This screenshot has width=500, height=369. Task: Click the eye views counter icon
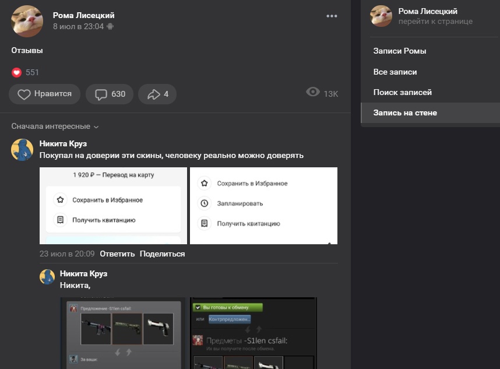click(x=313, y=92)
